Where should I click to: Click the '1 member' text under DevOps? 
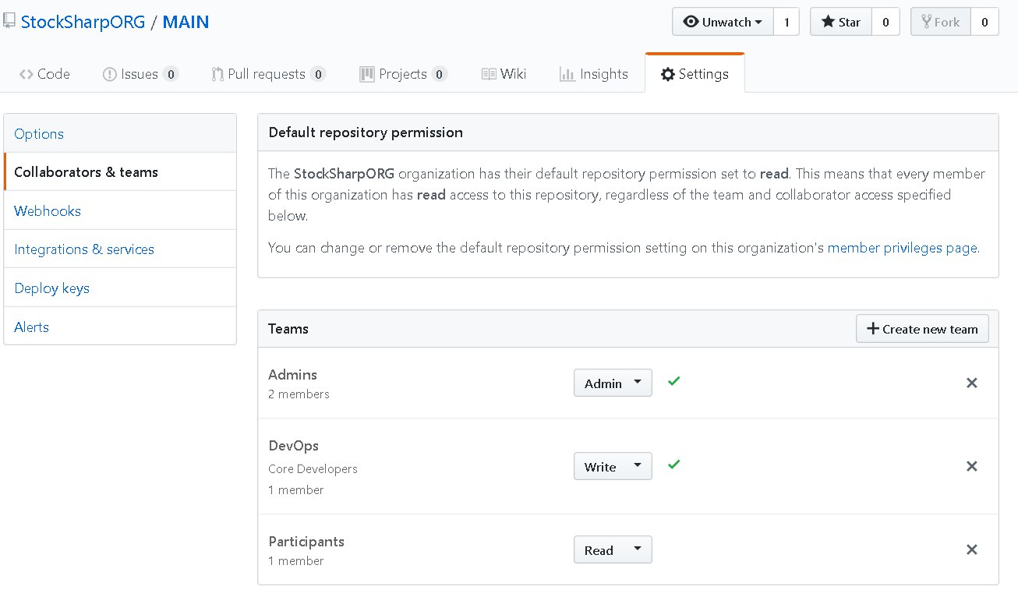point(296,490)
